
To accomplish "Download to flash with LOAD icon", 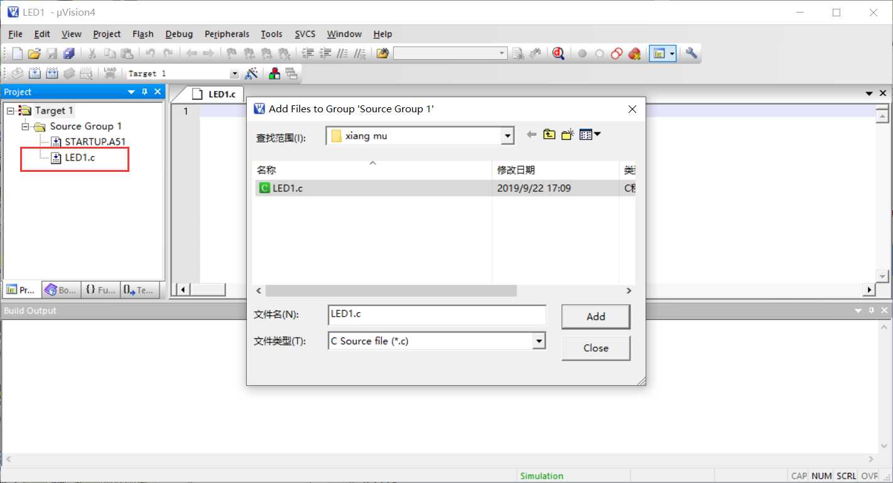I will 110,73.
